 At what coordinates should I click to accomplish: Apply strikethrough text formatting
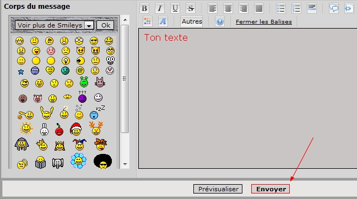(191, 8)
